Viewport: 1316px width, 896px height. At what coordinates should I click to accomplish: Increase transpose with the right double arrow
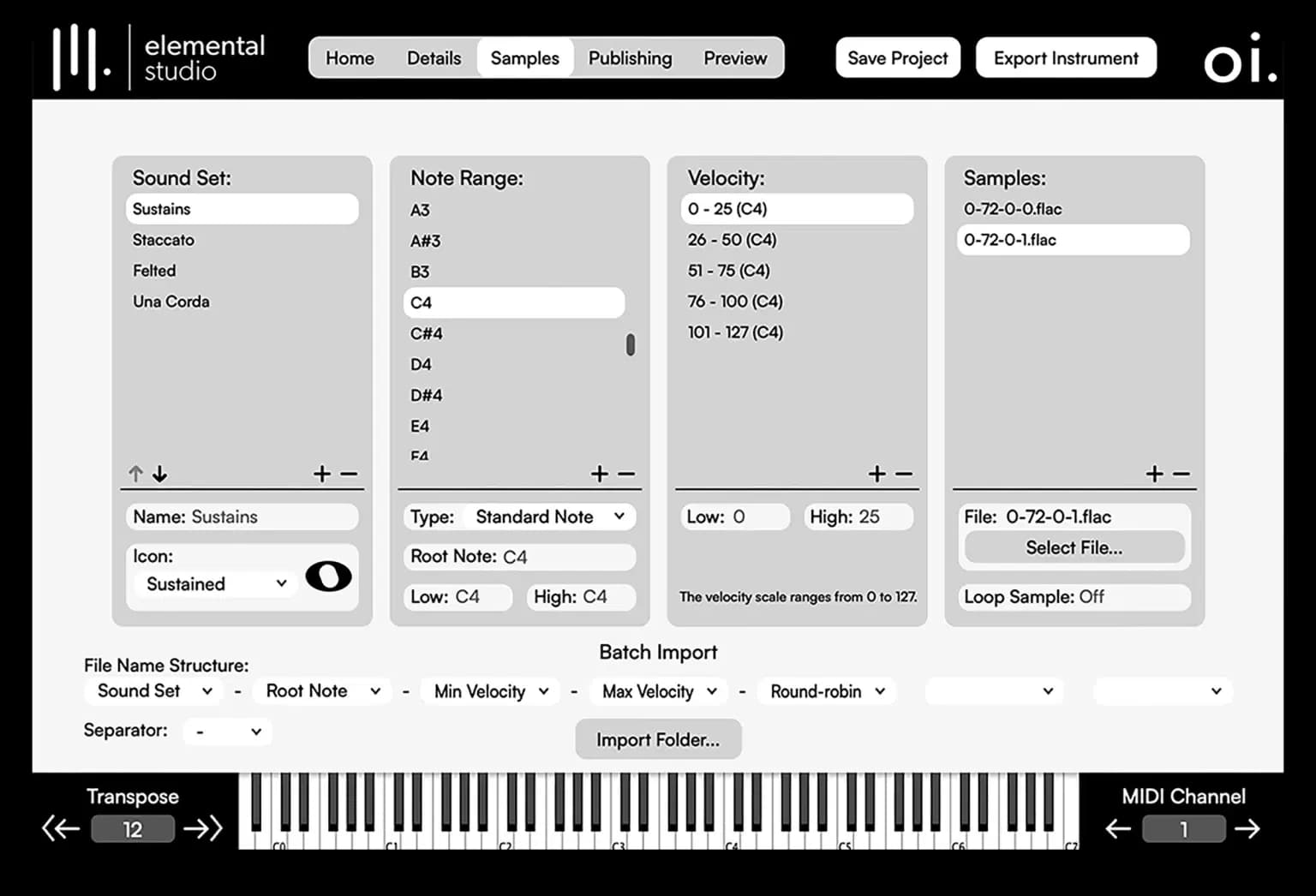click(x=202, y=828)
